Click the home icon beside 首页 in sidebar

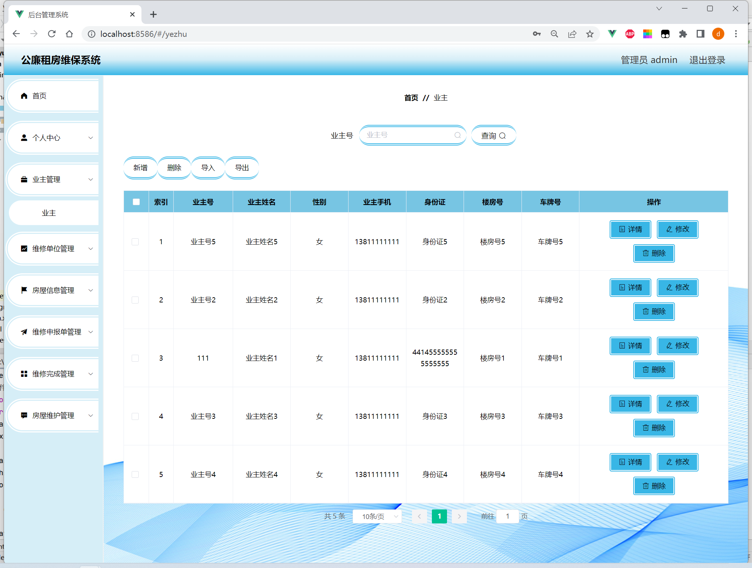[24, 96]
